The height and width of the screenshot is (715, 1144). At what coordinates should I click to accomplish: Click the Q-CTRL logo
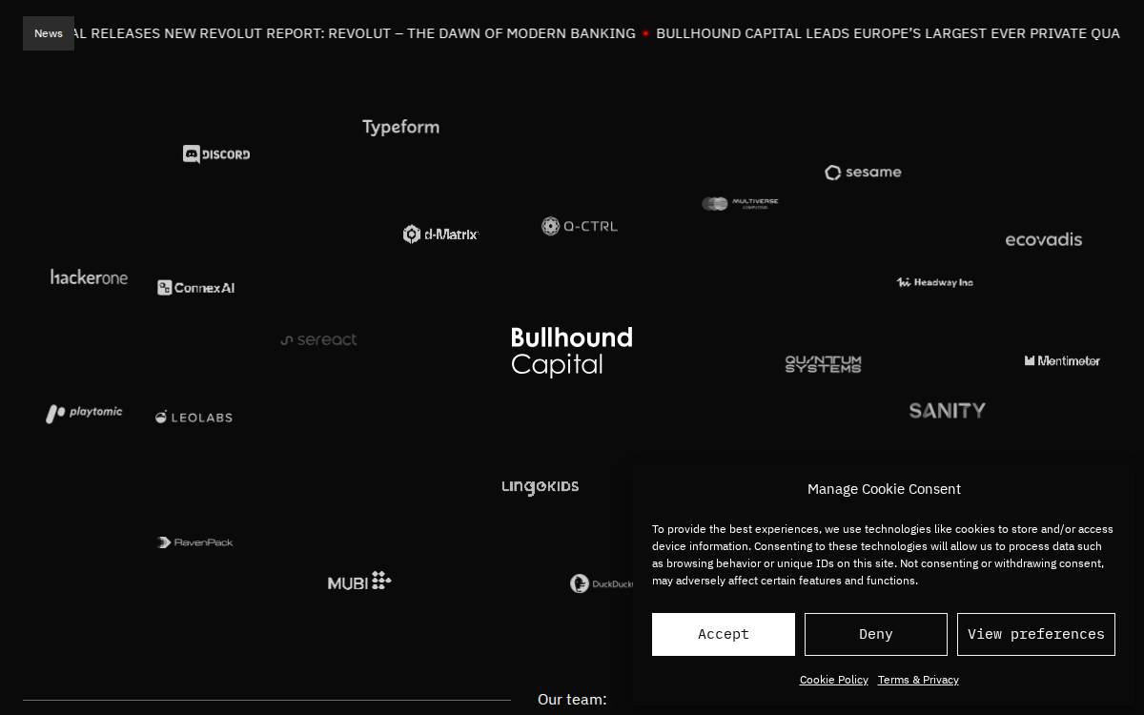tap(580, 226)
